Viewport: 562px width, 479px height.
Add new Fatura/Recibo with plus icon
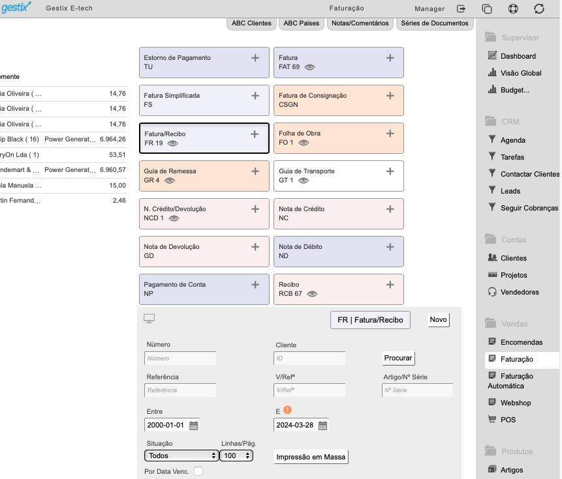(x=255, y=134)
